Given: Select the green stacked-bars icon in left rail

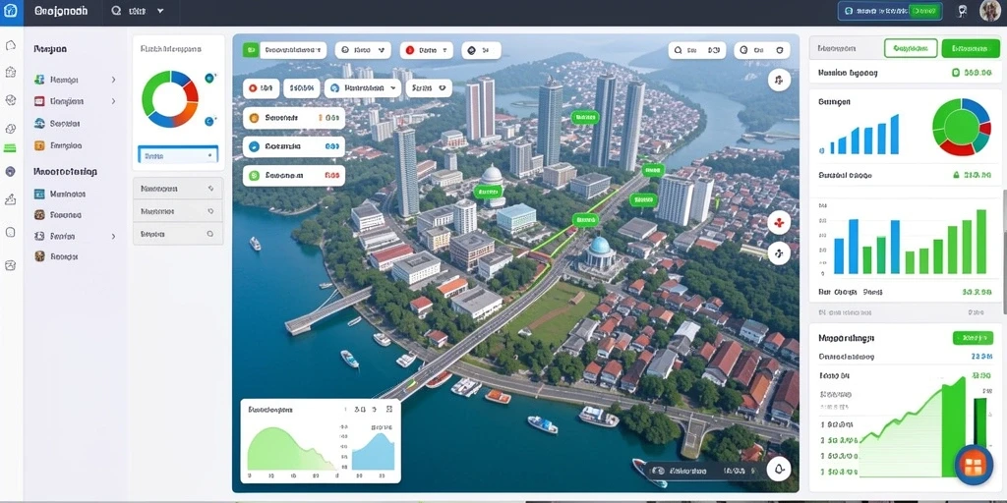Looking at the screenshot, I should click(x=10, y=148).
